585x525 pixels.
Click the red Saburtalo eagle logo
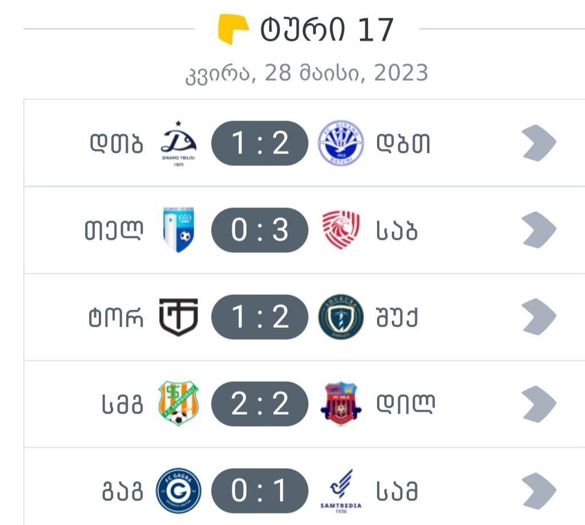point(340,230)
